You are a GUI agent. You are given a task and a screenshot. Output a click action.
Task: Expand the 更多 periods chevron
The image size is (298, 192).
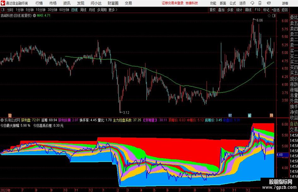[116, 10]
